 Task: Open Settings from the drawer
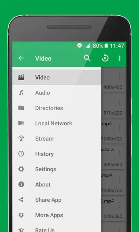tap(57, 169)
